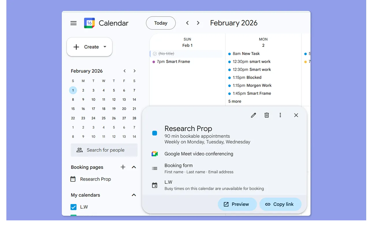Select February 14 in the mini calendar
This screenshot has width=372, height=227.
pyautogui.click(x=134, y=99)
